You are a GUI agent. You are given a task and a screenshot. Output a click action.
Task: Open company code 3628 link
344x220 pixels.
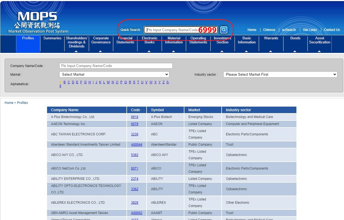click(x=135, y=203)
